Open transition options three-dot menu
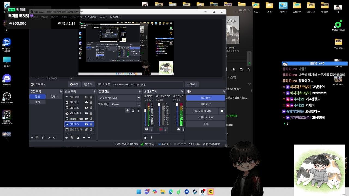Viewport: 349px width, 196px height. [139, 110]
